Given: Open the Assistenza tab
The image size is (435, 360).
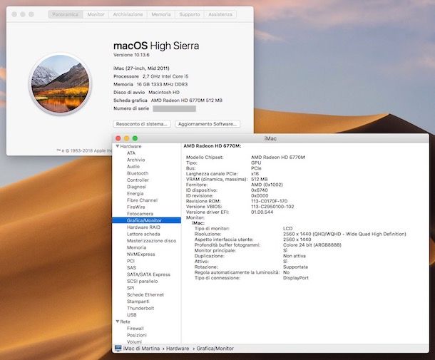Looking at the screenshot, I should [220, 14].
